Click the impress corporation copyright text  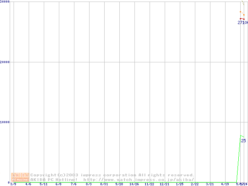click(112, 175)
